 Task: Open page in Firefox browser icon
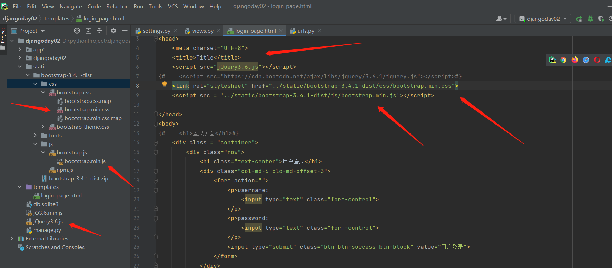[574, 60]
